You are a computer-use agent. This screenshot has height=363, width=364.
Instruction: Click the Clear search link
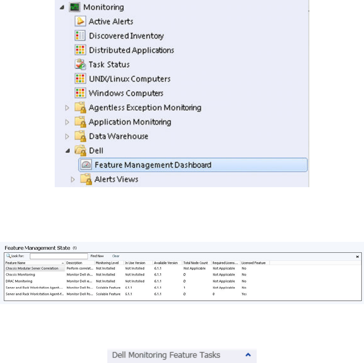click(x=116, y=256)
